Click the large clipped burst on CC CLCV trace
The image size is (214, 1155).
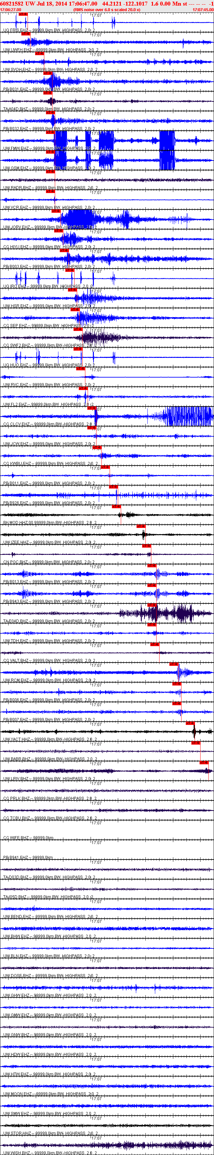click(x=188, y=417)
